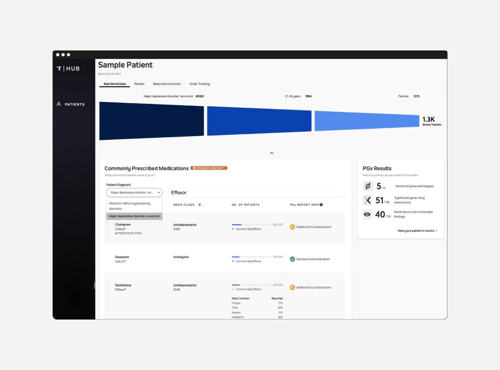Click the Venlafaxine Additional Considerations magnifier icon

293,287
